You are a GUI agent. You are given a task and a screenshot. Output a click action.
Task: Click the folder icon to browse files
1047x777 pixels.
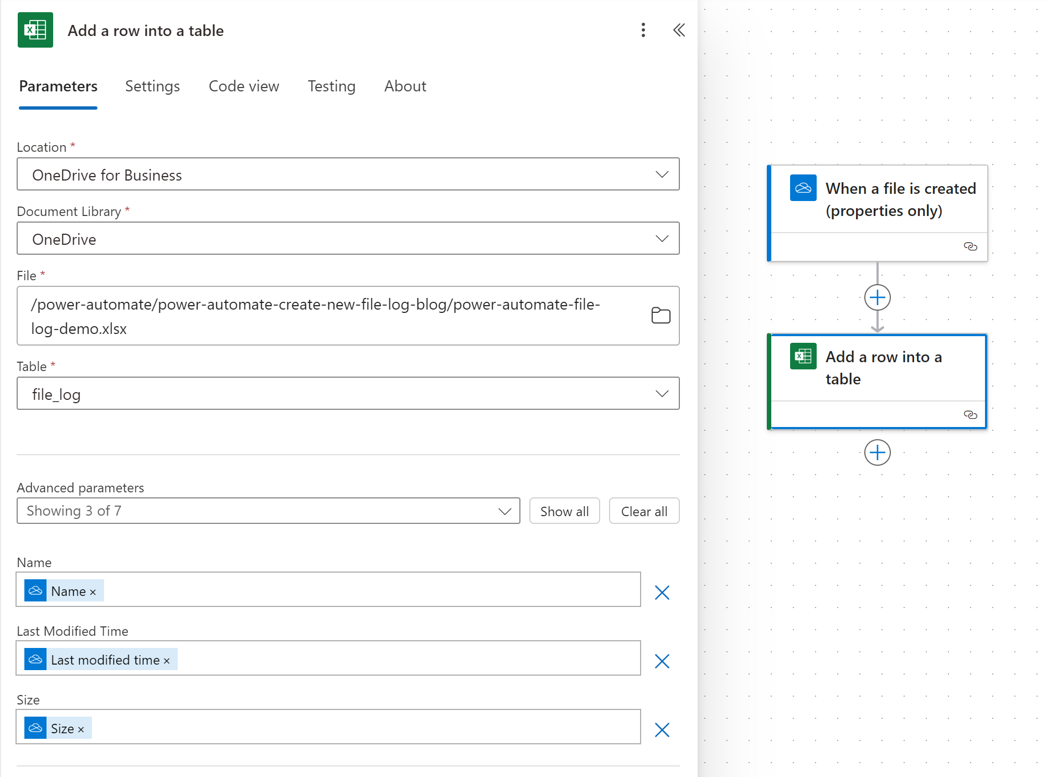(x=661, y=316)
